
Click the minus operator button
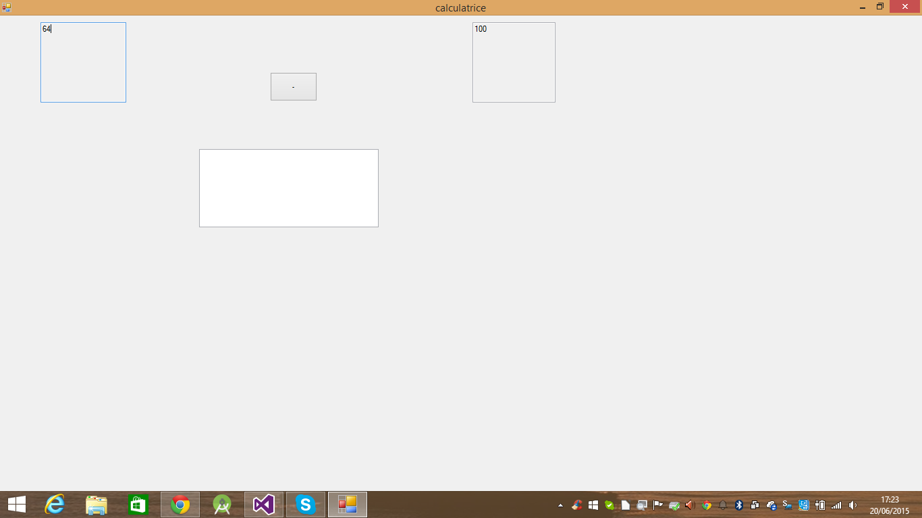(294, 86)
